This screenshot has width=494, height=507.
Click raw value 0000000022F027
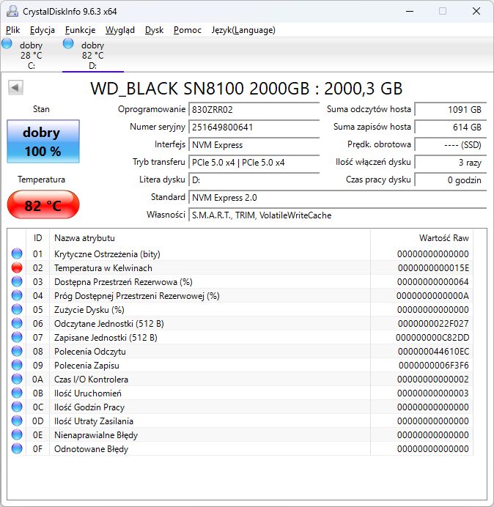pos(433,324)
